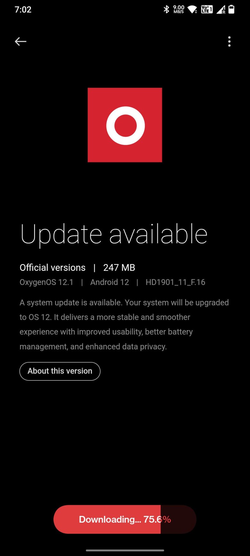Tap the network speed indicator
Viewport: 250px width, 556px height.
(179, 9)
